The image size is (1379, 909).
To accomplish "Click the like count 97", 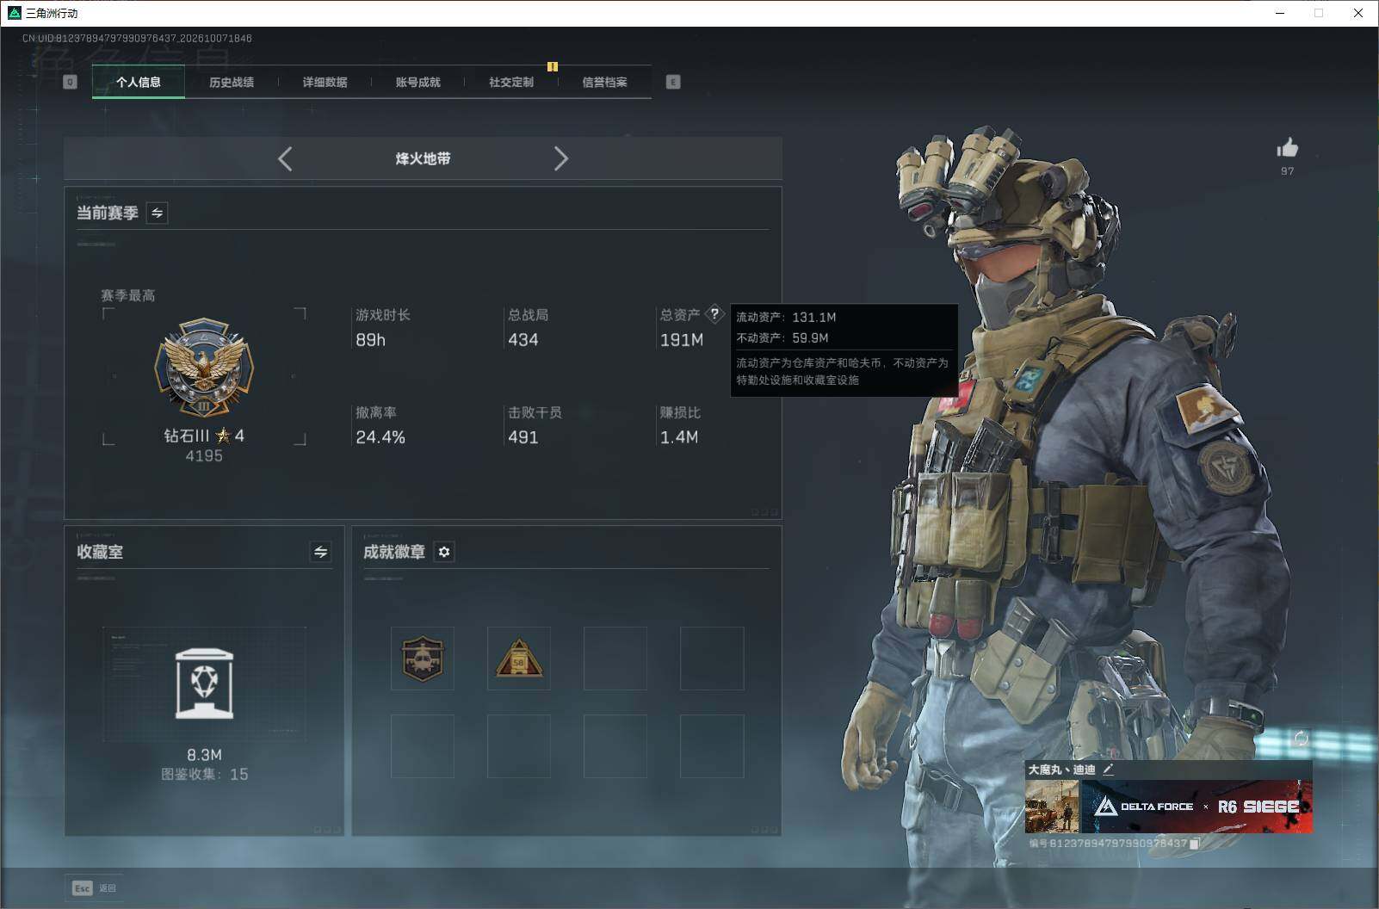I will pyautogui.click(x=1288, y=171).
